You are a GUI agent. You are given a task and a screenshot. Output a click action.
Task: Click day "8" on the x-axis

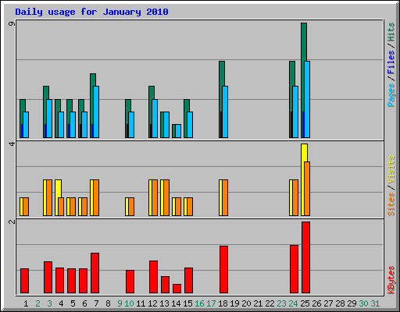(x=108, y=303)
